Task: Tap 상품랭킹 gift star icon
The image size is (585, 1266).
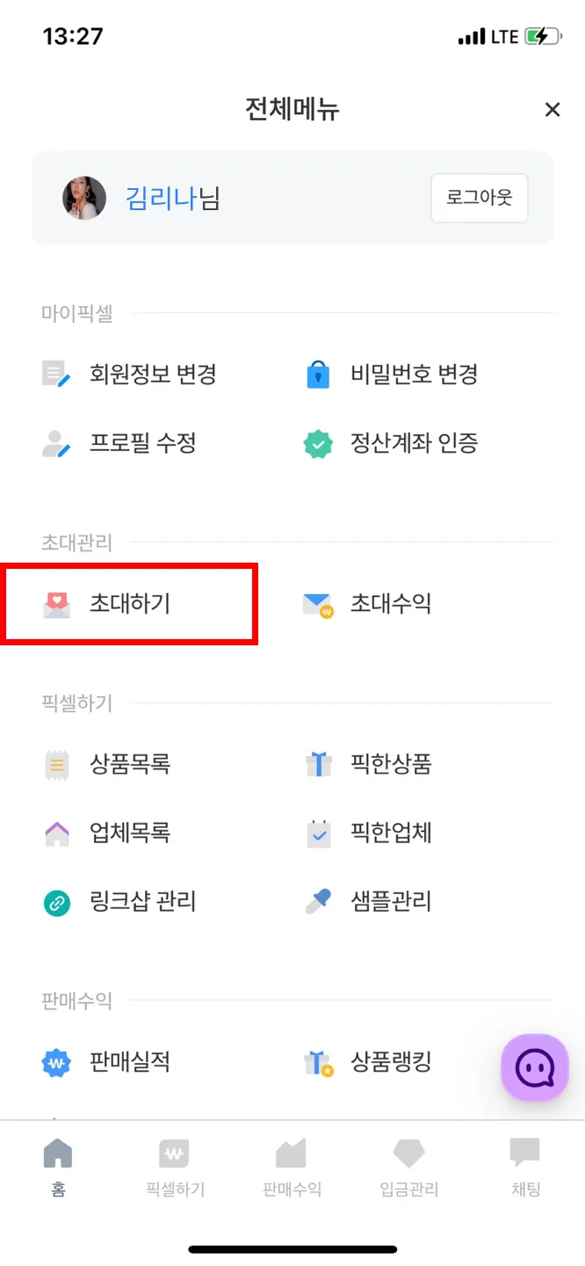Action: click(x=317, y=1063)
